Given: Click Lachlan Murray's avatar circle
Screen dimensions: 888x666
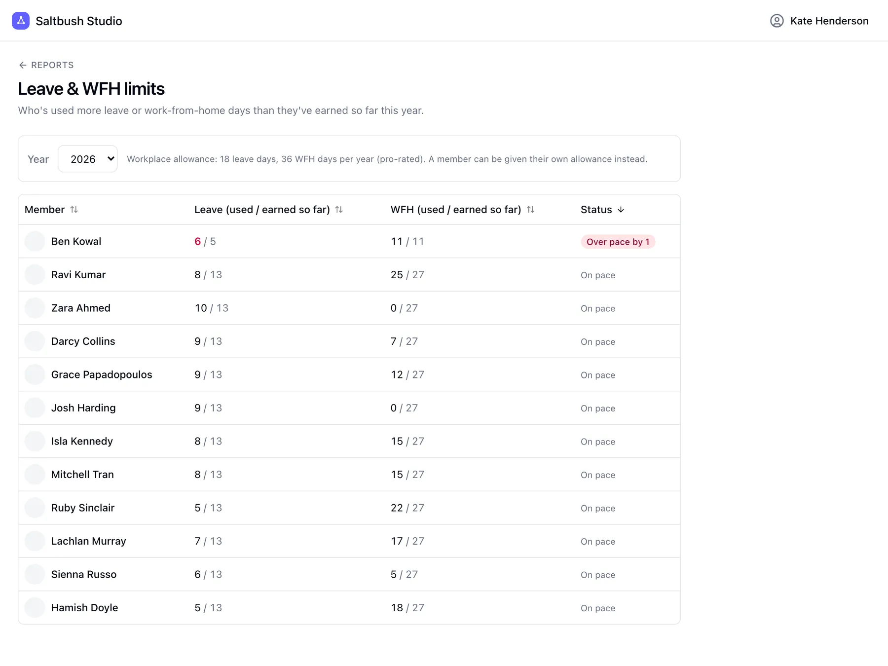Looking at the screenshot, I should click(x=35, y=541).
